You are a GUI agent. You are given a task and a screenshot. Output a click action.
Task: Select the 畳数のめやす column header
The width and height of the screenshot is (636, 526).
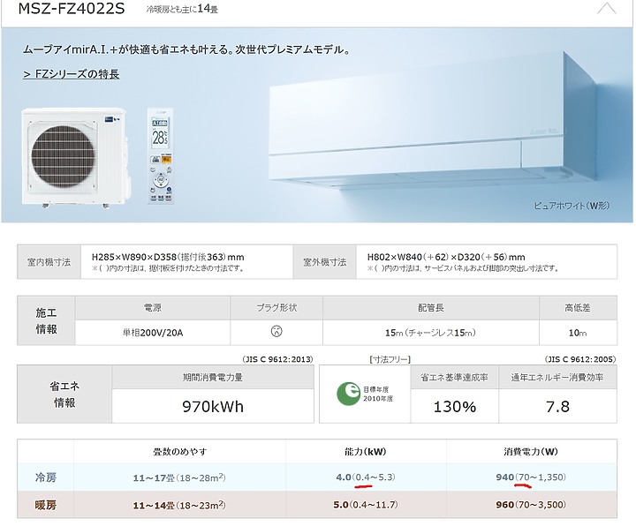pyautogui.click(x=179, y=452)
